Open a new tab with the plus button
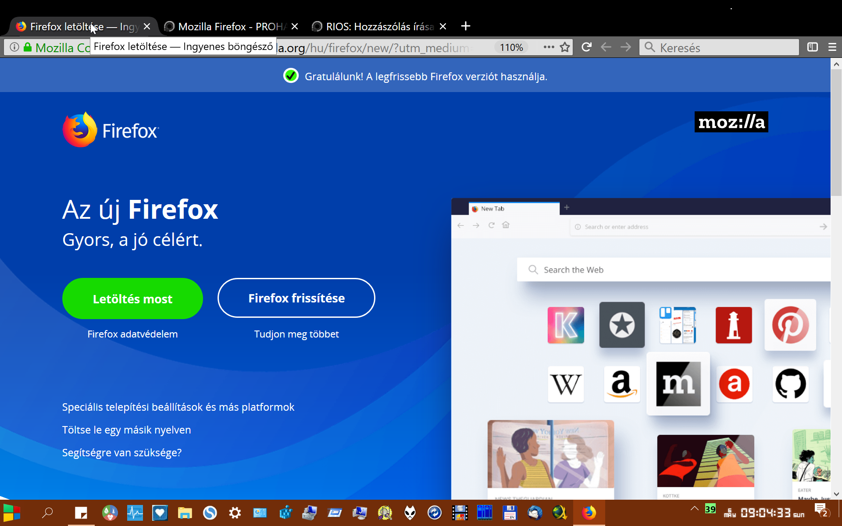The width and height of the screenshot is (842, 526). [466, 26]
